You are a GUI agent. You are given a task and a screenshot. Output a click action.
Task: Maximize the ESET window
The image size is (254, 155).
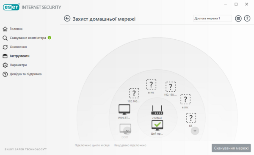(236, 4)
